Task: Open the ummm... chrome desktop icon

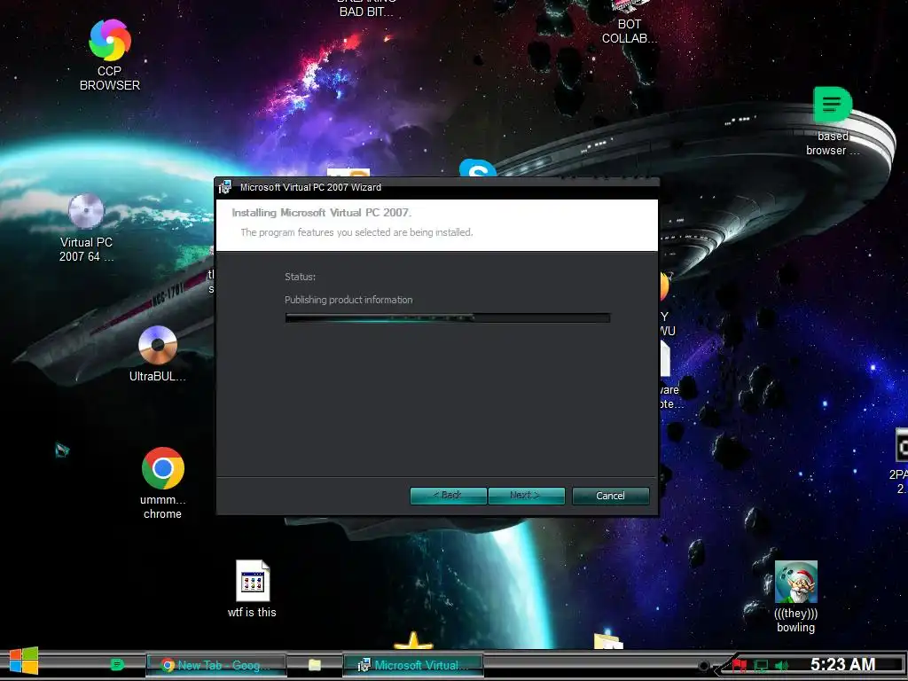Action: (163, 483)
